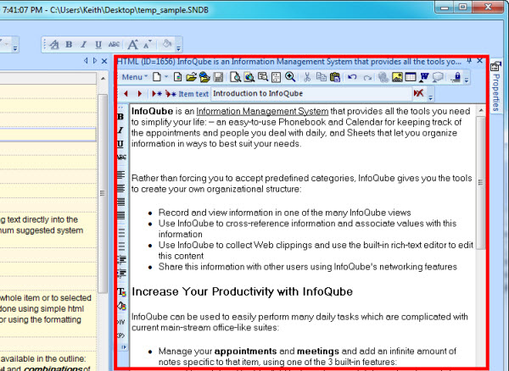Increase indent in the vertical toolbar
The width and height of the screenshot is (509, 371).
click(121, 273)
